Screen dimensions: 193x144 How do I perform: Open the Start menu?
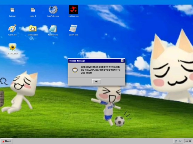[x=6, y=141]
